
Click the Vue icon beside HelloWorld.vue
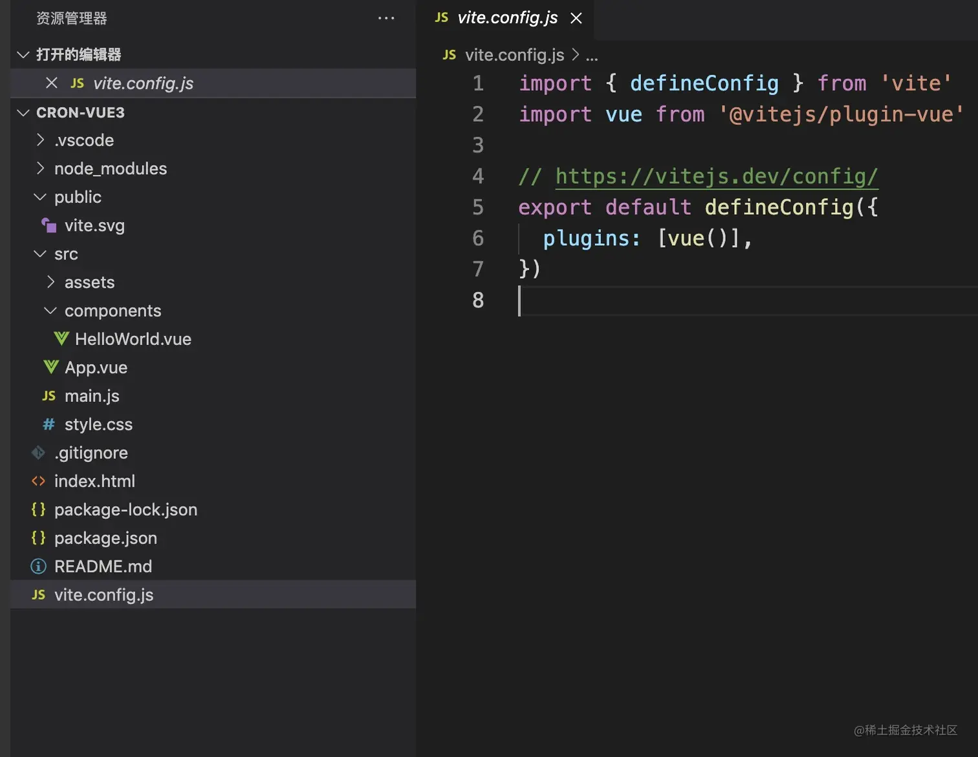pyautogui.click(x=61, y=338)
